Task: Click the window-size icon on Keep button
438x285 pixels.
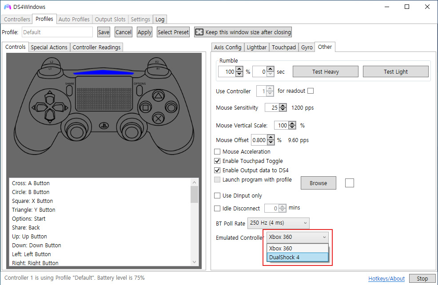Action: 199,32
